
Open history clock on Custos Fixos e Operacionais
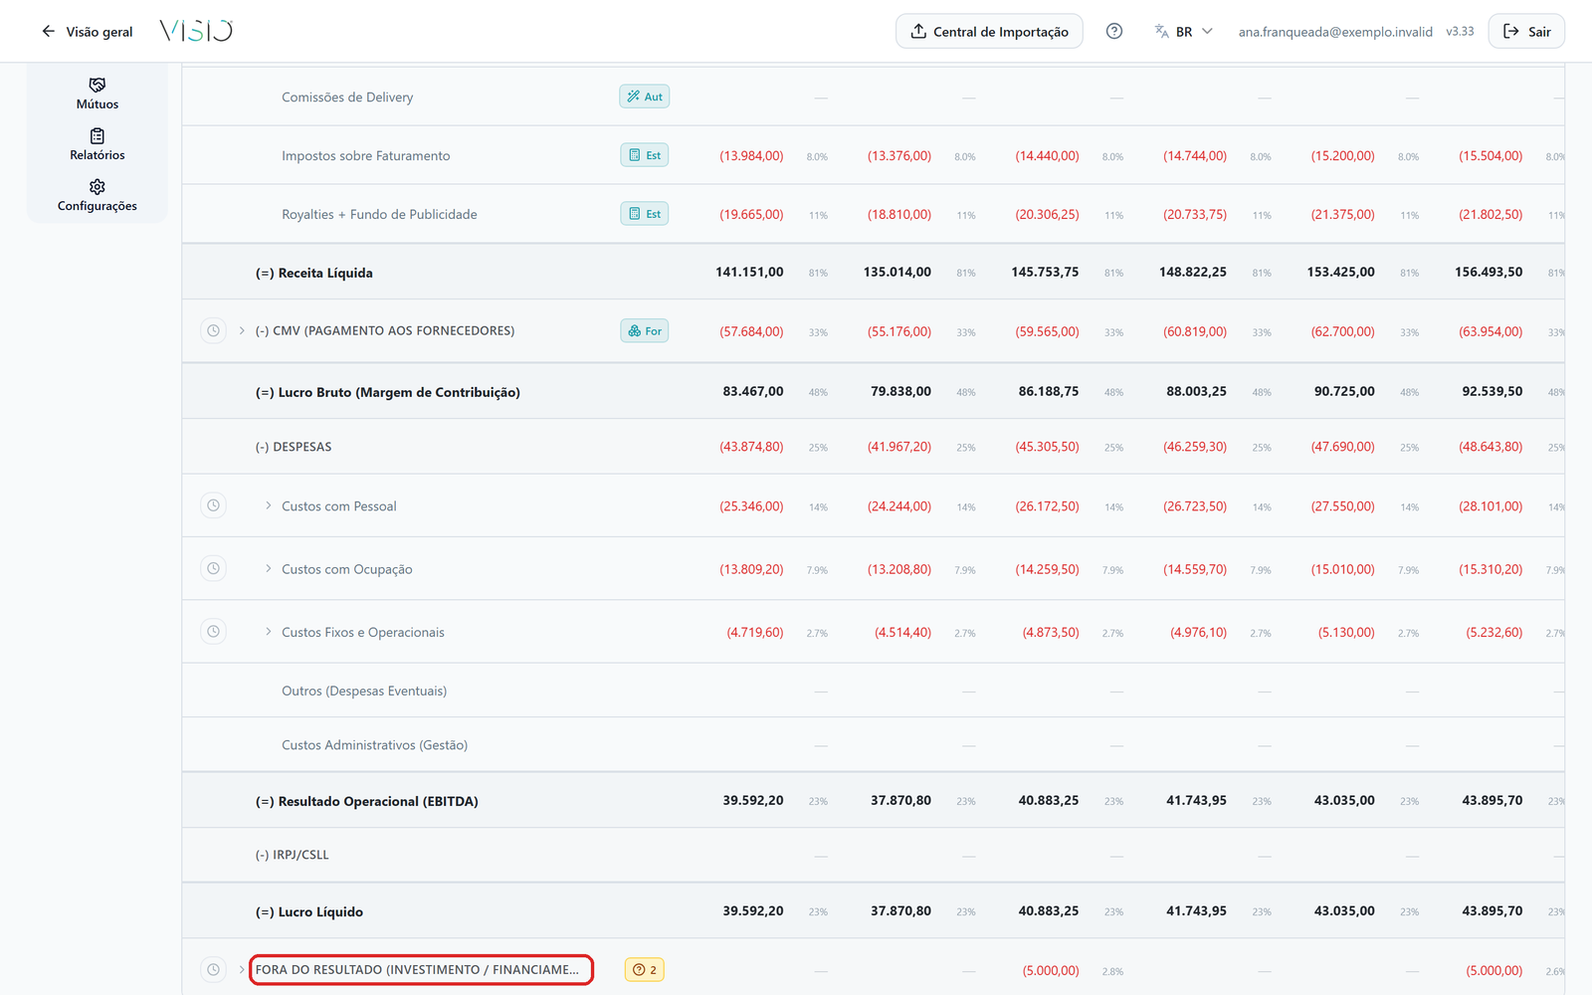(x=213, y=631)
